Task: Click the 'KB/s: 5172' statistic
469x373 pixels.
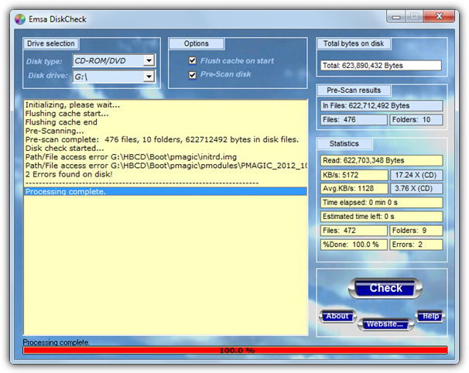Action: pos(354,175)
